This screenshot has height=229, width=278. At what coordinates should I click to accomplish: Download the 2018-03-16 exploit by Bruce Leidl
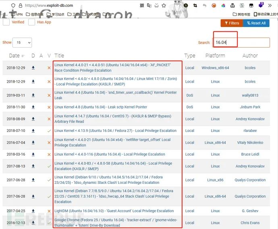[x=33, y=154]
